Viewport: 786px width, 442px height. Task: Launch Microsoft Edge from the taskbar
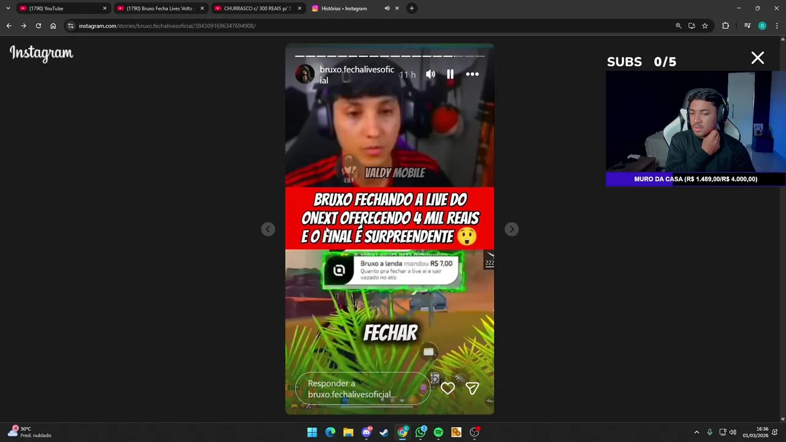pos(330,432)
